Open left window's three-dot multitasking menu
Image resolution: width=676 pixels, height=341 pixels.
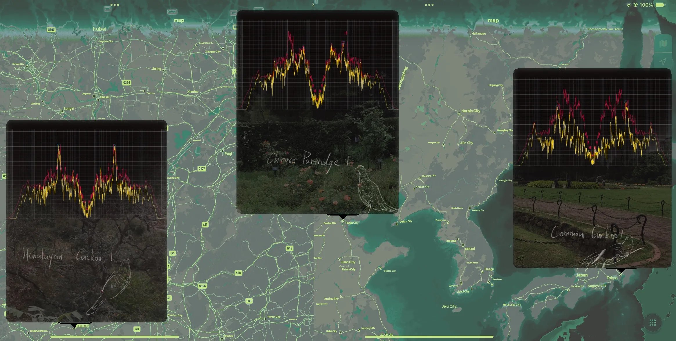pyautogui.click(x=115, y=5)
